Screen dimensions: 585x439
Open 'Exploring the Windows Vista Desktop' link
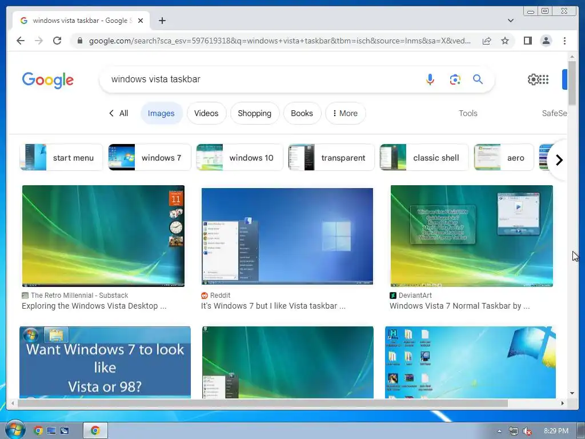coord(94,306)
